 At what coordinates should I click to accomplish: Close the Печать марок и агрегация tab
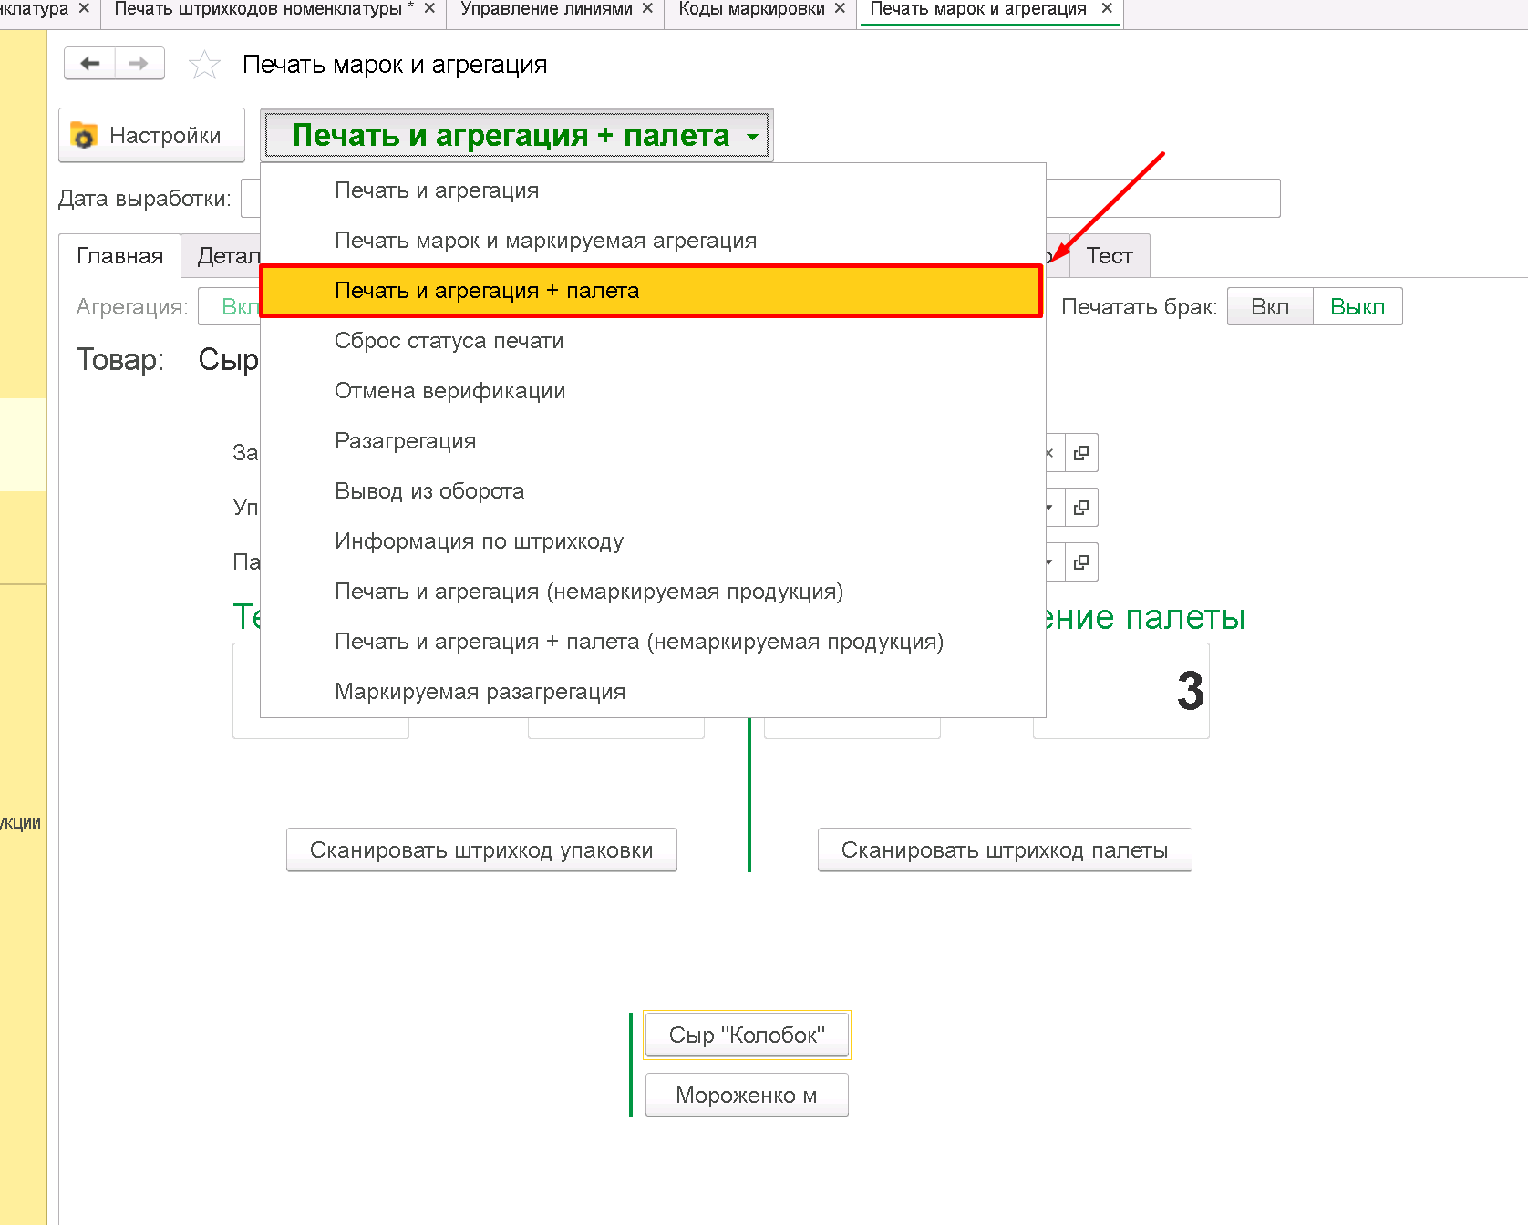coord(1107,8)
